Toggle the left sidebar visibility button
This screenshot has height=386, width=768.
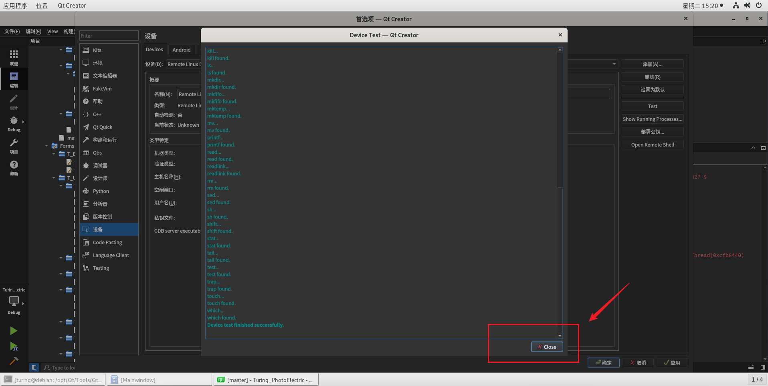[34, 367]
